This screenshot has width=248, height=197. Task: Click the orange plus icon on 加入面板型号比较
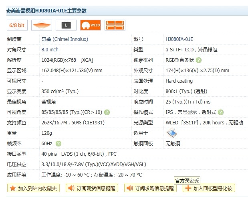(x=188, y=188)
